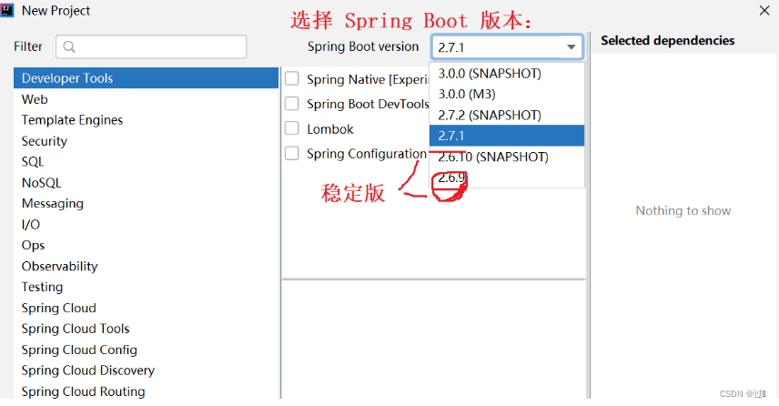Click the Lombok dependency label
Viewport: 779px width, 406px height.
pos(329,129)
